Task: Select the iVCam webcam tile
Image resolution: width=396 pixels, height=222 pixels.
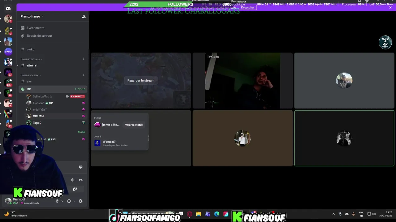Action: [243, 80]
